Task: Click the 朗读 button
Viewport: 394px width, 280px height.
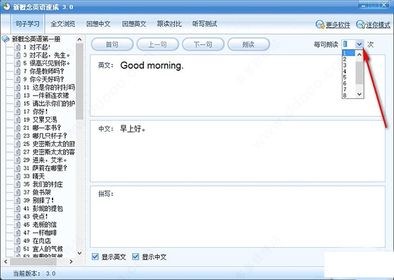Action: (x=248, y=45)
